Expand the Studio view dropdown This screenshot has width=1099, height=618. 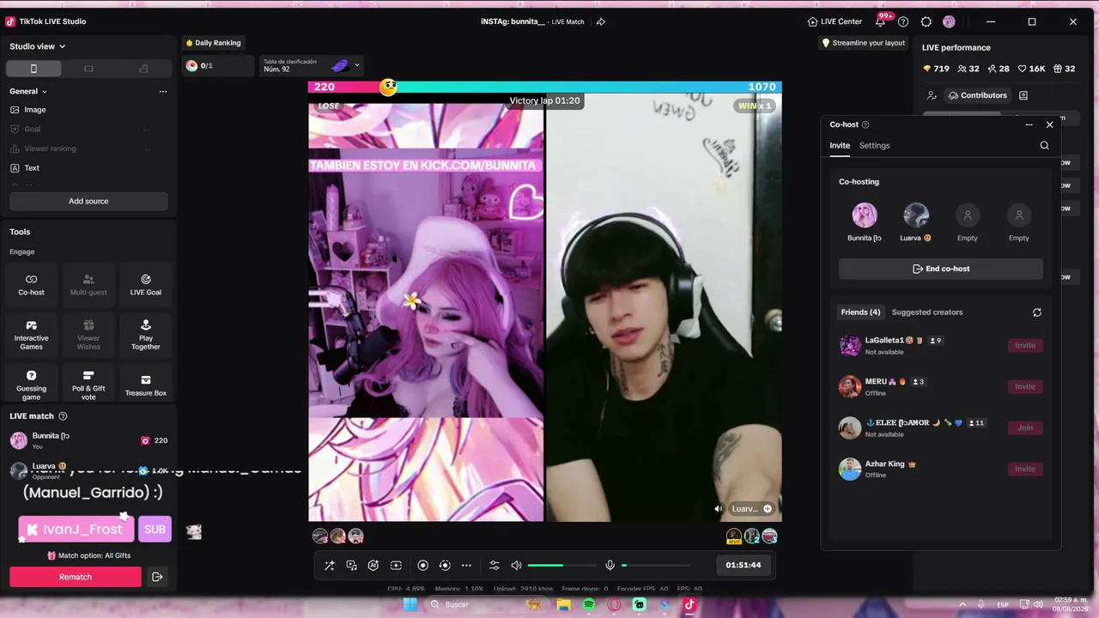point(38,46)
